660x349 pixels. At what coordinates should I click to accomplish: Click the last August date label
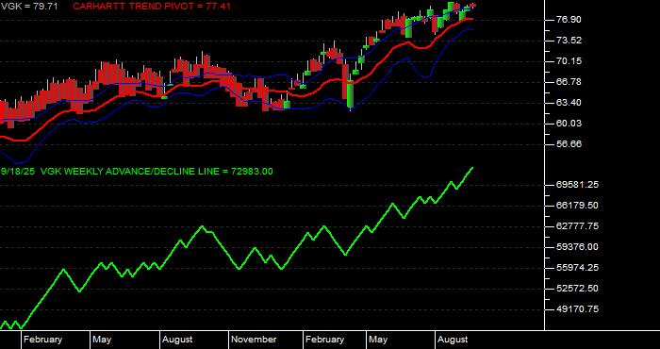coord(453,340)
